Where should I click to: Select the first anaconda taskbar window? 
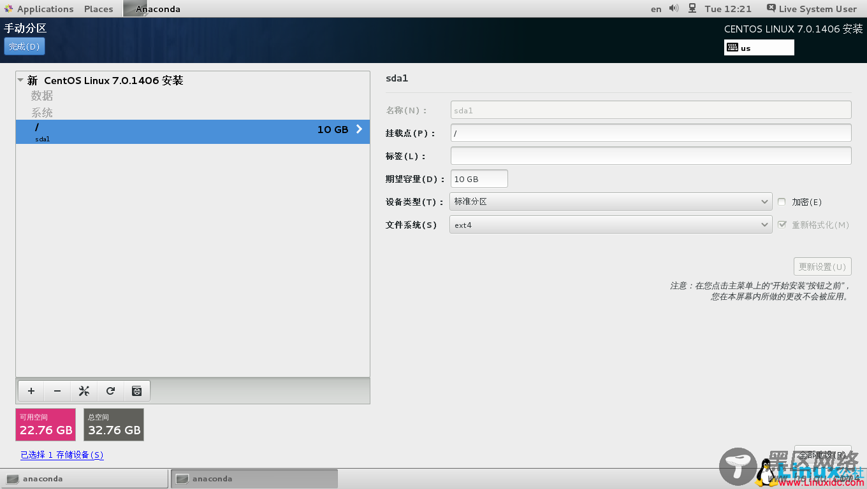85,479
